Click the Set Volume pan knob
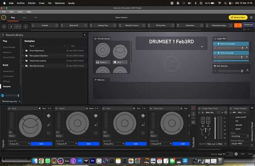 tap(247, 71)
